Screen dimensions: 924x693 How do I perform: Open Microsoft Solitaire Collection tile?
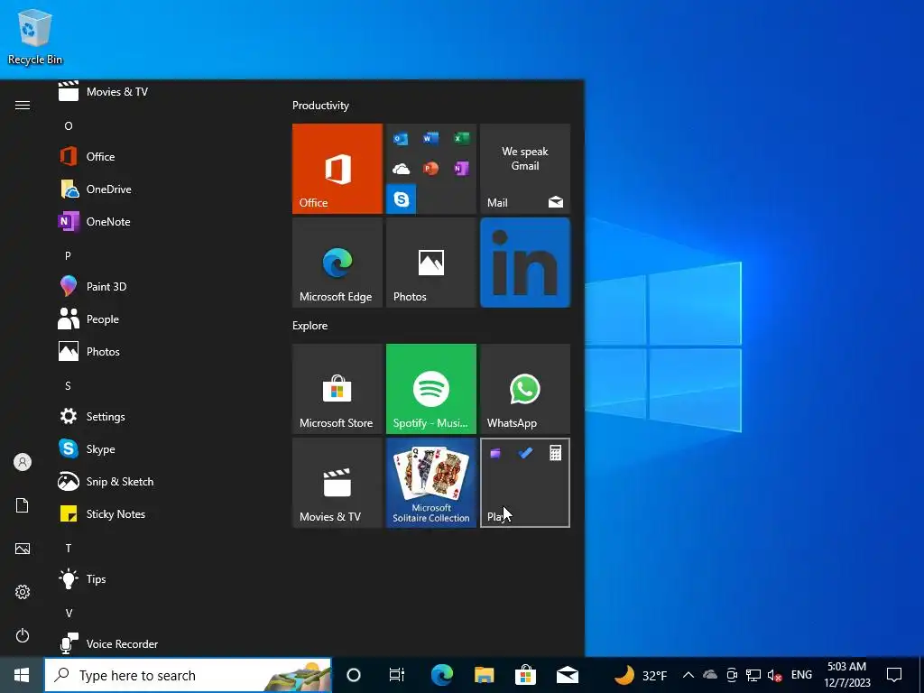tap(430, 483)
